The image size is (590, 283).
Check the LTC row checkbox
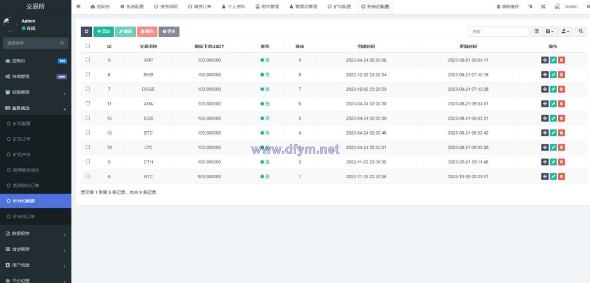click(88, 147)
